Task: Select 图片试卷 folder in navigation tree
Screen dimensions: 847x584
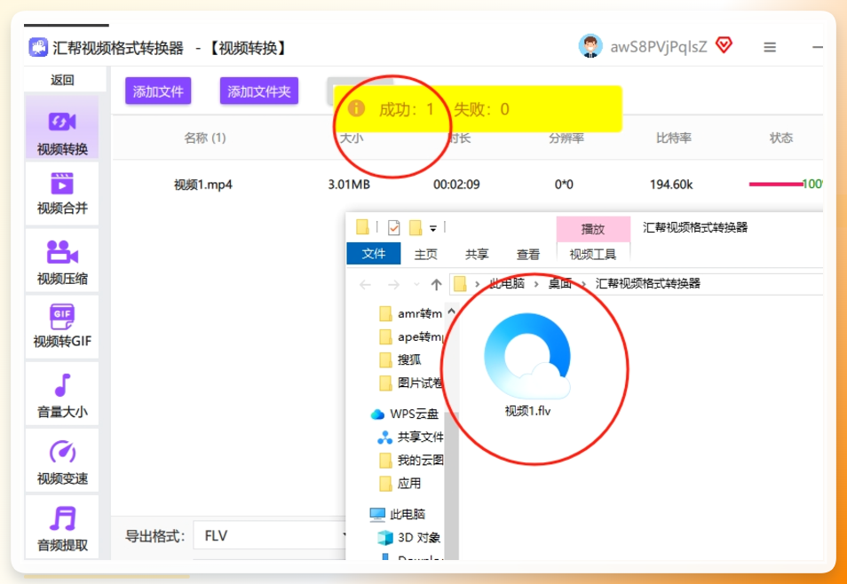Action: click(x=410, y=383)
